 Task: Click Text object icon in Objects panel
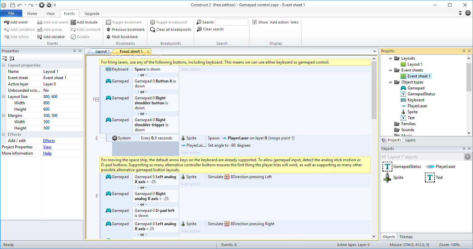coord(430,177)
